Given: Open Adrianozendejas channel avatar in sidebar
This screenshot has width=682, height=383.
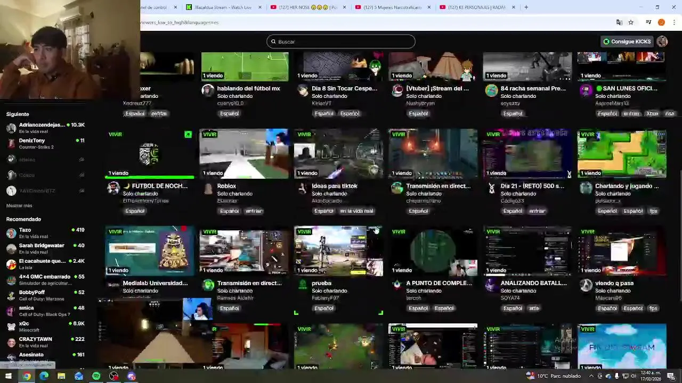Looking at the screenshot, I should pos(11,128).
